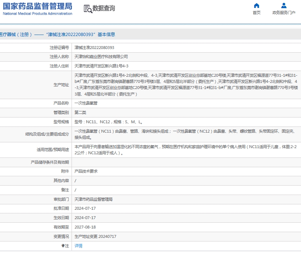Click the 数据查询 heading text
Screen dimensions: 301x253
point(104,8)
